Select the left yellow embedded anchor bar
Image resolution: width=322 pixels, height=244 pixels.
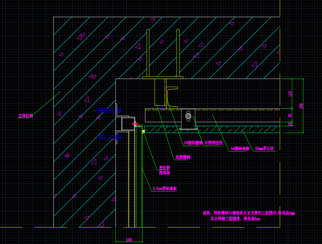pos(148,53)
